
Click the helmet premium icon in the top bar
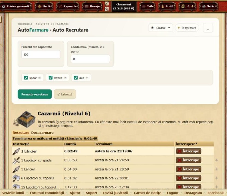click(183, 6)
